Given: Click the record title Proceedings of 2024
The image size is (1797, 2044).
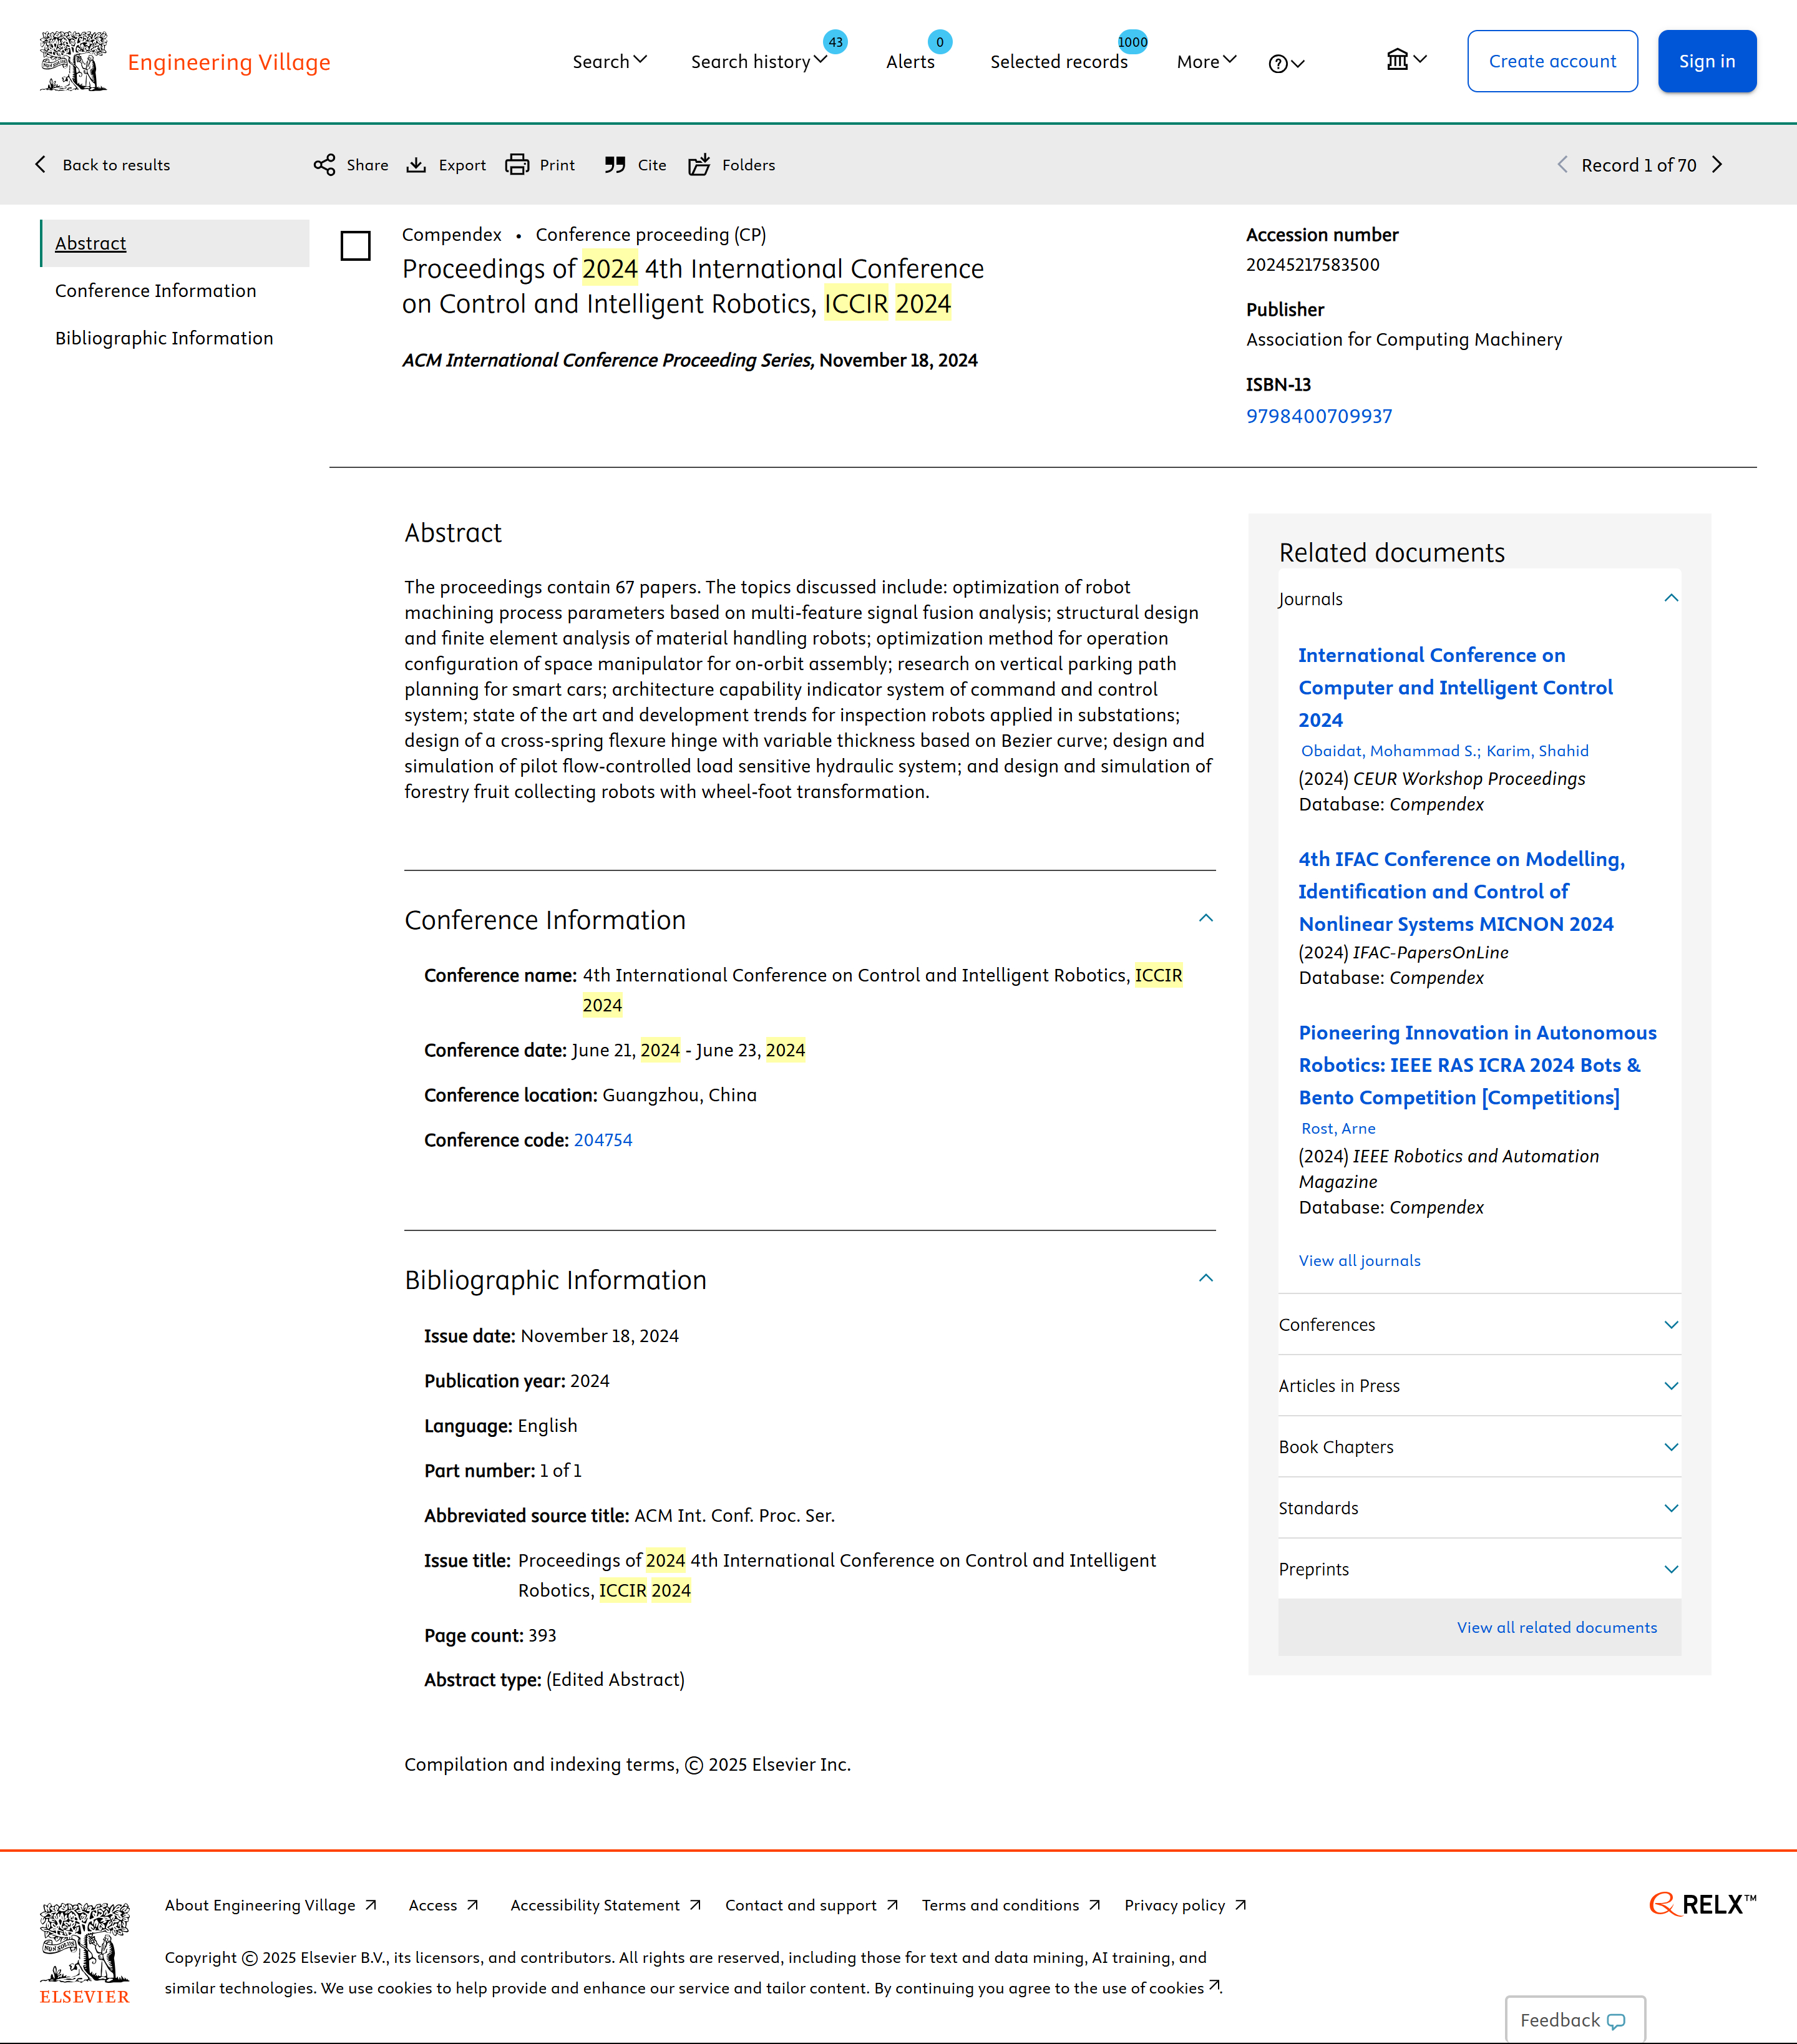Looking at the screenshot, I should [693, 286].
